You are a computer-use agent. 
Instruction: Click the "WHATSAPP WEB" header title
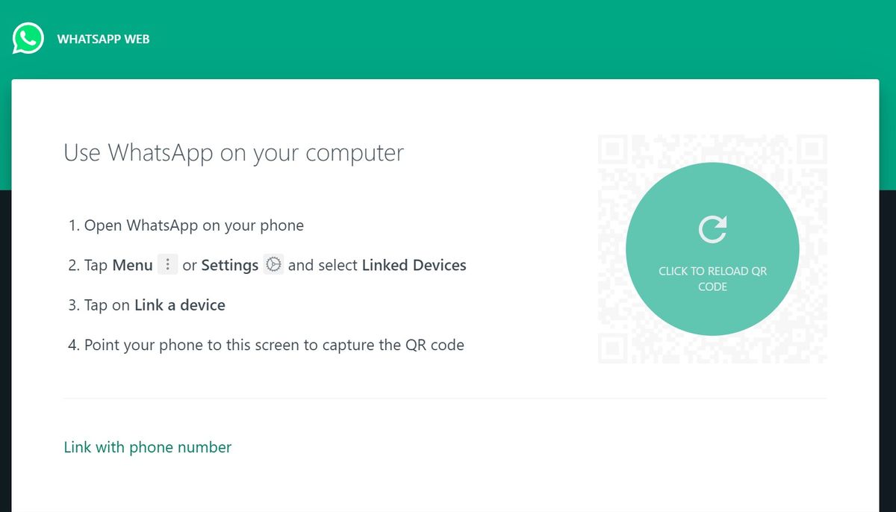pos(103,39)
